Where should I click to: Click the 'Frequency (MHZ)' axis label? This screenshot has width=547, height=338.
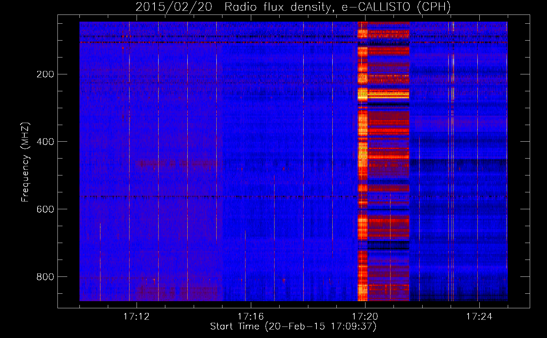[25, 162]
